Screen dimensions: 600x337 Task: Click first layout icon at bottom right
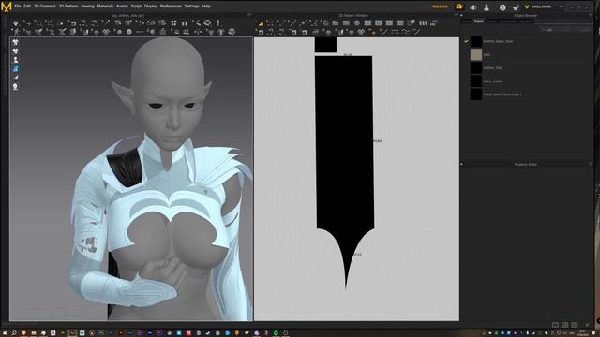point(555,325)
